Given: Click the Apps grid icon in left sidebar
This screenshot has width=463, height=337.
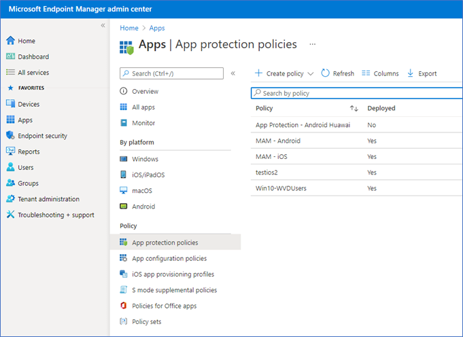Looking at the screenshot, I should tap(11, 120).
